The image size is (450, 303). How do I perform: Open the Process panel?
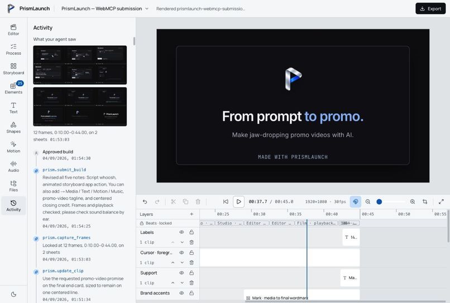[x=13, y=49]
